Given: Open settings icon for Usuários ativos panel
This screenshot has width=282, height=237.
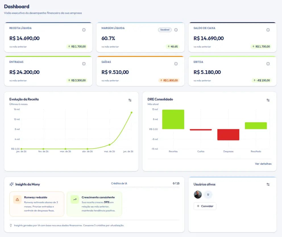Looking at the screenshot, I should (268, 184).
